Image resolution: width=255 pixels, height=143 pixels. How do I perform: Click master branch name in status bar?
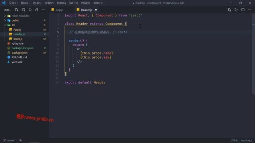[x=11, y=140]
